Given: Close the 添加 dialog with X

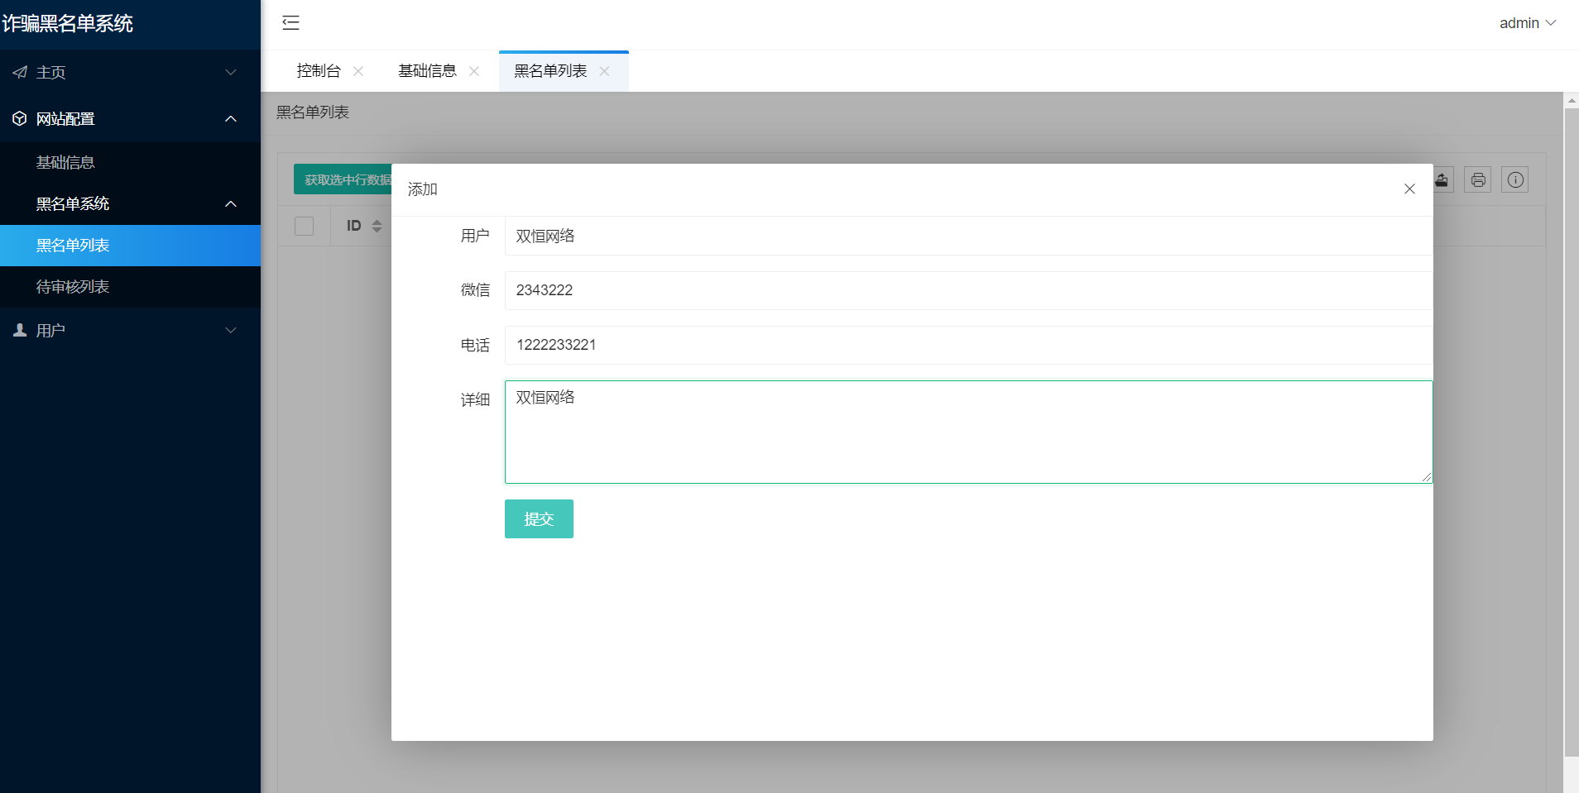Looking at the screenshot, I should coord(1409,189).
